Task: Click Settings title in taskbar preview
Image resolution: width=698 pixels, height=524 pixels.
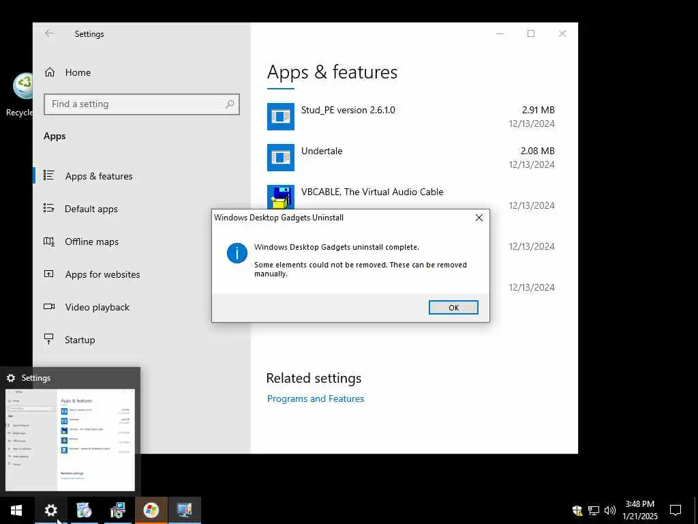Action: pyautogui.click(x=35, y=378)
